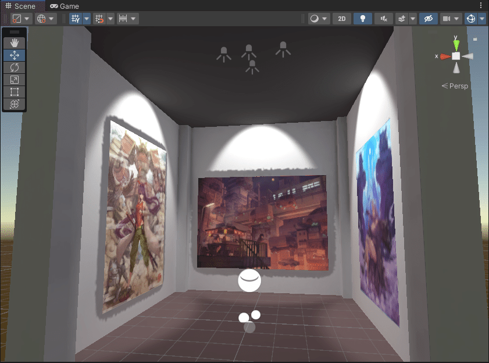Toggle hidden objects scene visibility eye
The image size is (489, 363).
[x=428, y=19]
